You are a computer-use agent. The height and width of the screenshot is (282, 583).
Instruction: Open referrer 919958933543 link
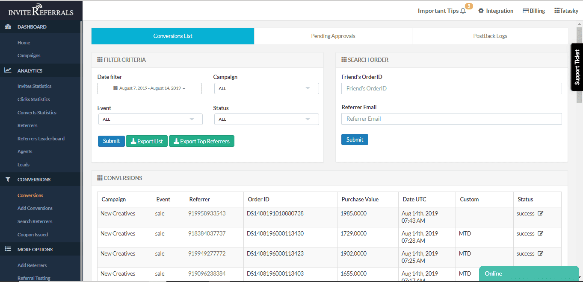(x=207, y=214)
